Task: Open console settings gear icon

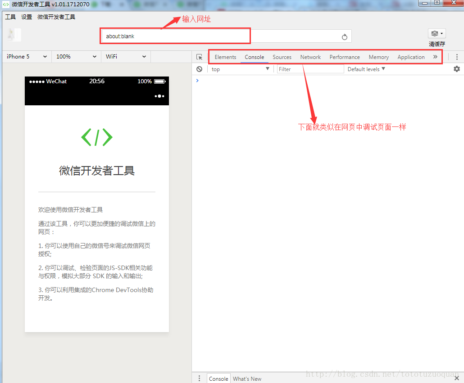Action: pos(457,69)
